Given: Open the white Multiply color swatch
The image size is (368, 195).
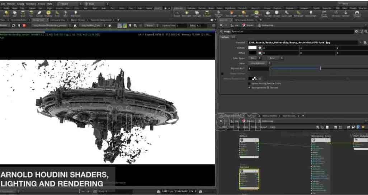Looking at the screenshot, I should click(253, 48).
